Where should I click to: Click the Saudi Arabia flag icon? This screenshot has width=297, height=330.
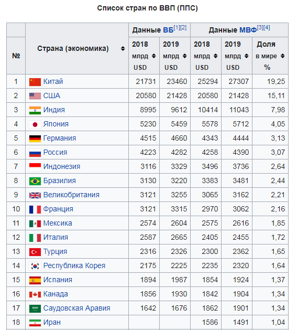(x=35, y=308)
